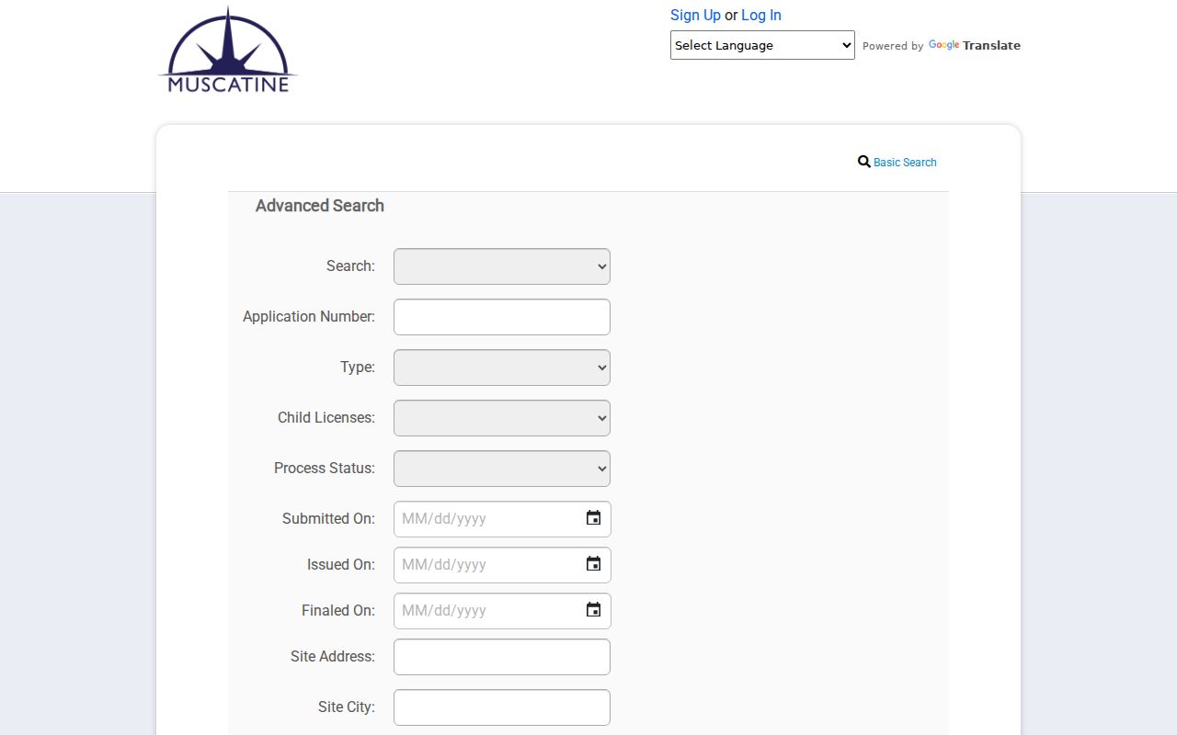Click the Process Status label
1177x735 pixels.
[325, 468]
